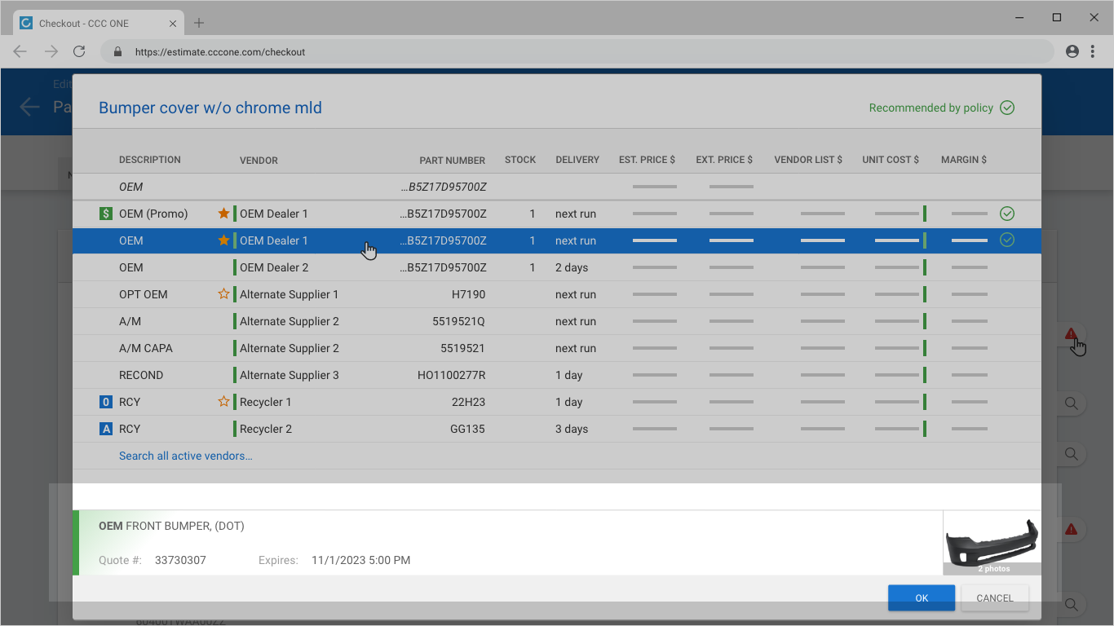Screen dimensions: 1114x626
Task: Click part number 22H23
Action: (x=468, y=402)
